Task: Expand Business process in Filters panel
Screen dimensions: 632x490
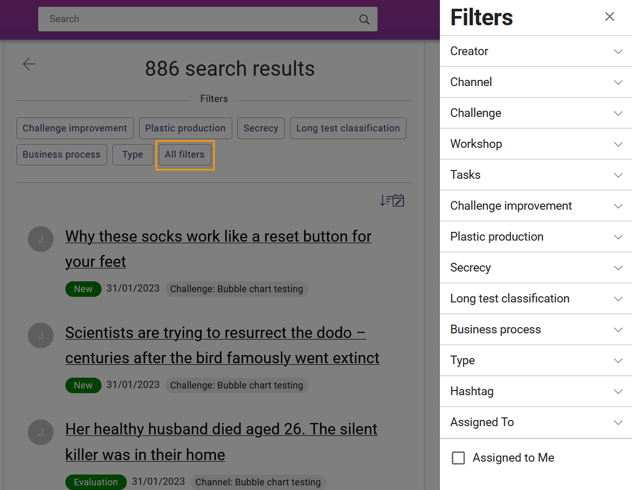Action: point(536,329)
